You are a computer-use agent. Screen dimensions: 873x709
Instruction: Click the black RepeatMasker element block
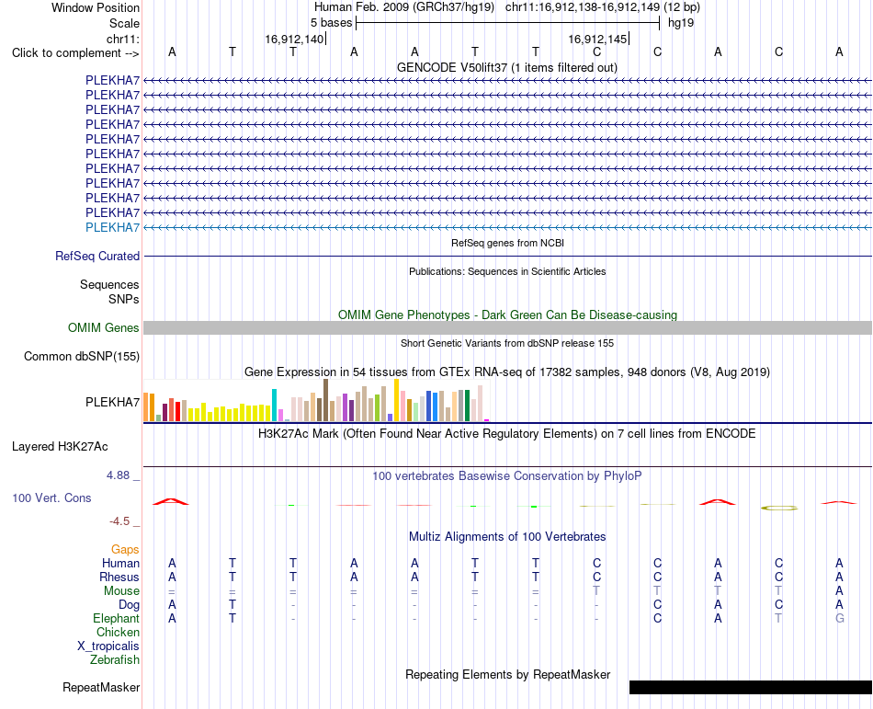751,687
